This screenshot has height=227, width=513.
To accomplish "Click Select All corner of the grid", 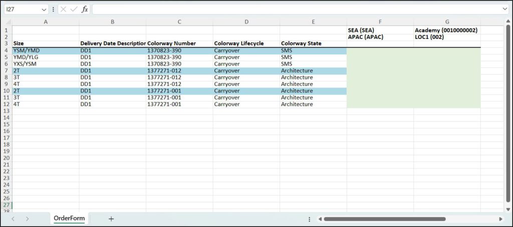I will (6, 22).
